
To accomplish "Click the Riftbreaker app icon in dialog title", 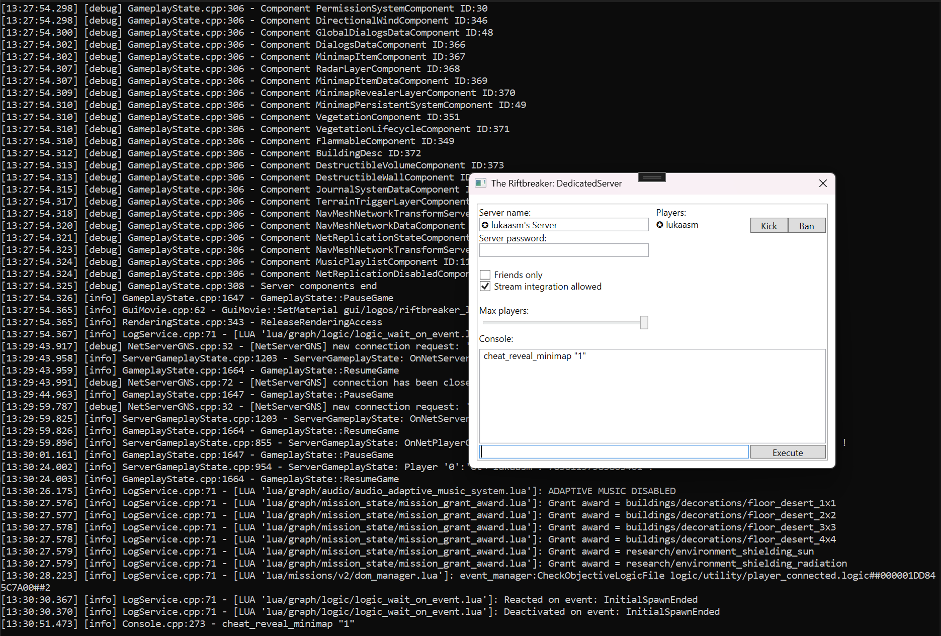I will (481, 184).
